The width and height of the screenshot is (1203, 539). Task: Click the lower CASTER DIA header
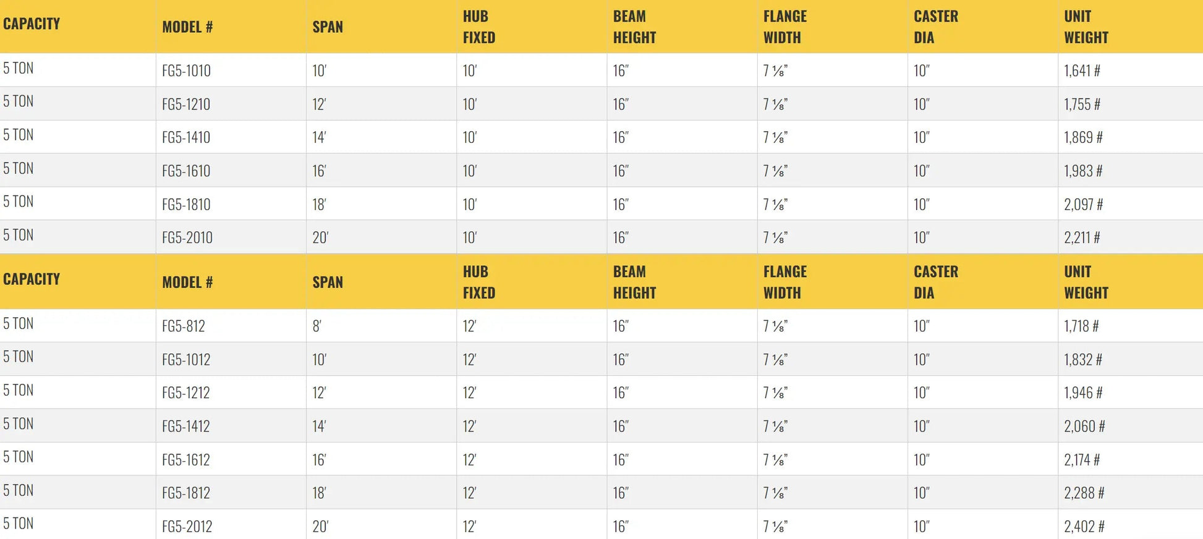coord(935,282)
